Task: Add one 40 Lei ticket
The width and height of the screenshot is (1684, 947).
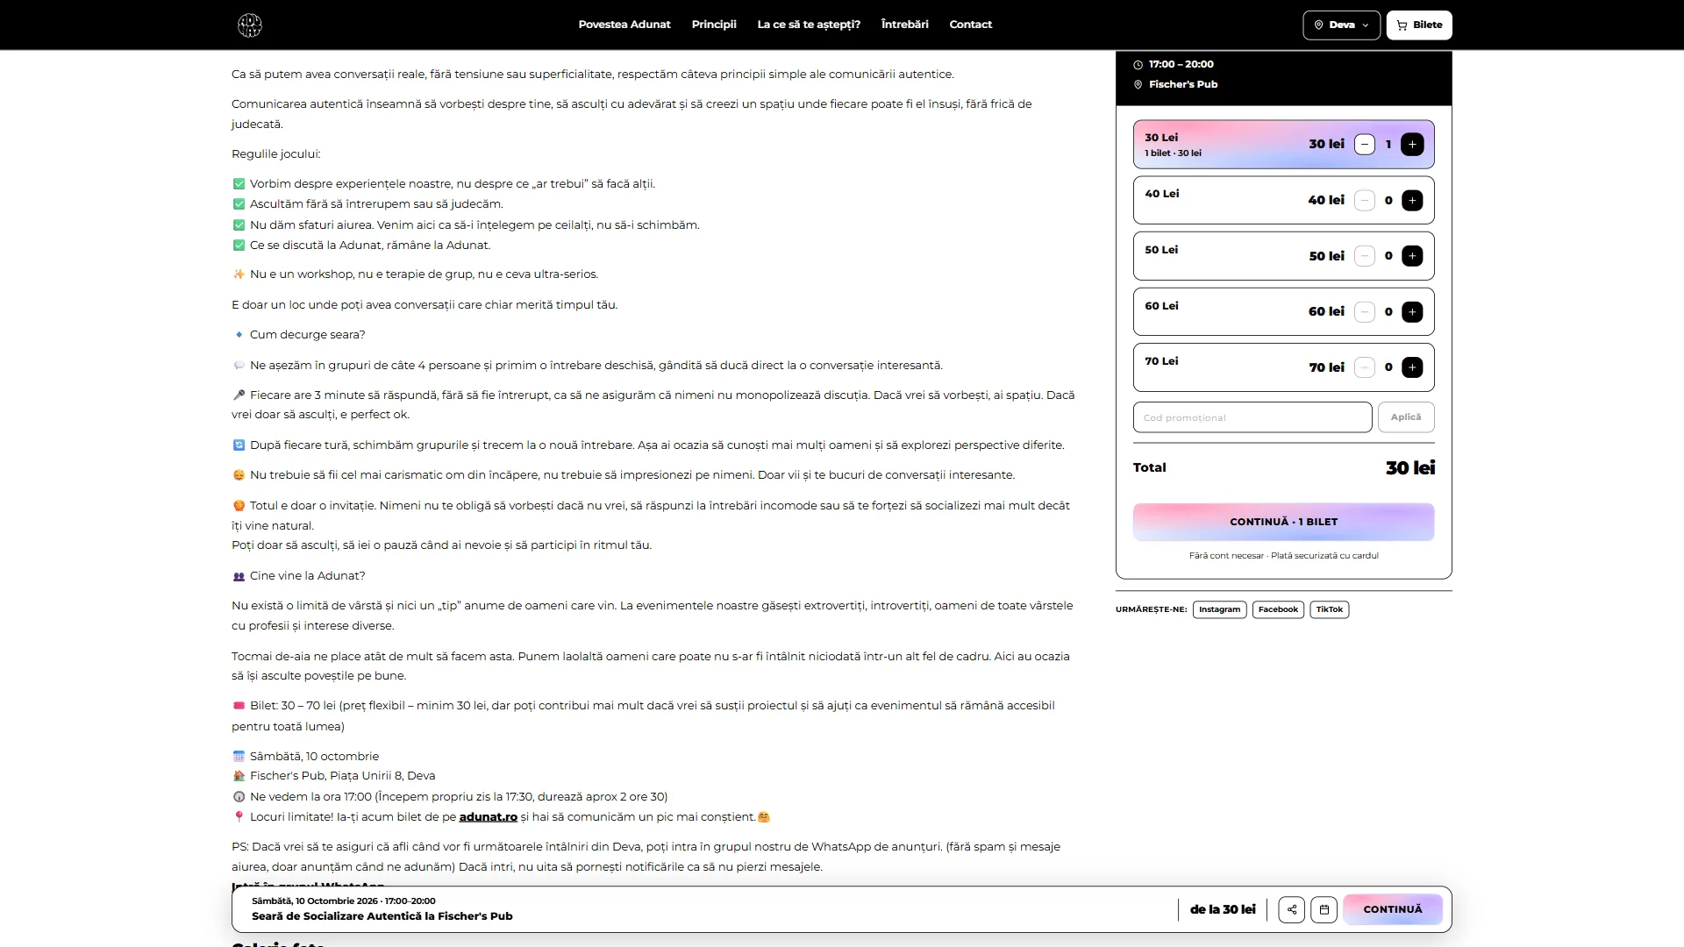Action: (1412, 200)
